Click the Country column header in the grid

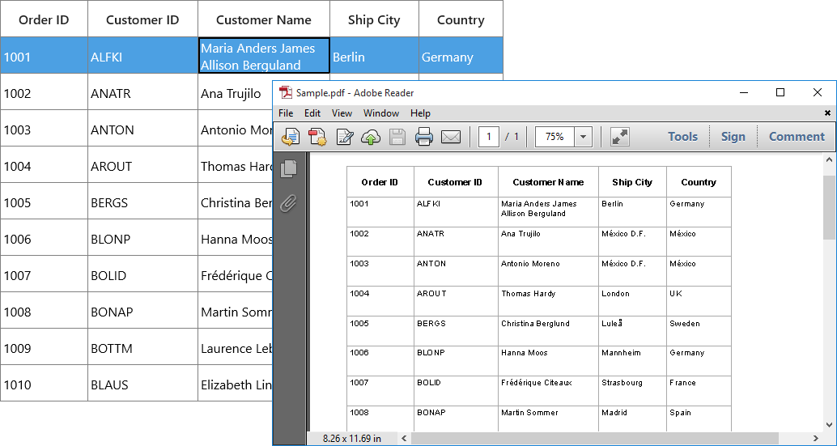[461, 19]
